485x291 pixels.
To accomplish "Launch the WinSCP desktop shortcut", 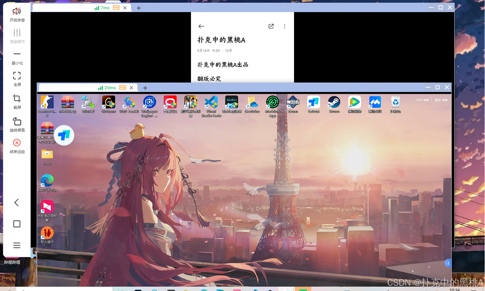I will [x=88, y=105].
